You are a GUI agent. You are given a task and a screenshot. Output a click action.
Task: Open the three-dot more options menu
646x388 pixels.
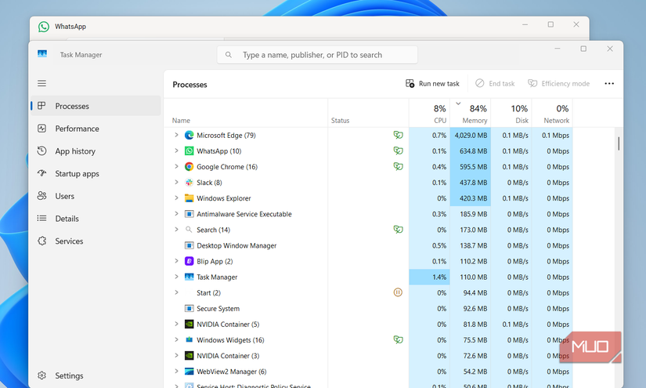609,84
